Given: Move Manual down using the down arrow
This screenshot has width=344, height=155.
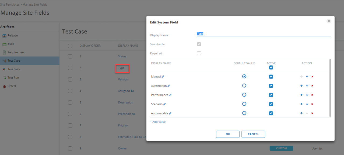Looking at the screenshot, I should pyautogui.click(x=307, y=77).
